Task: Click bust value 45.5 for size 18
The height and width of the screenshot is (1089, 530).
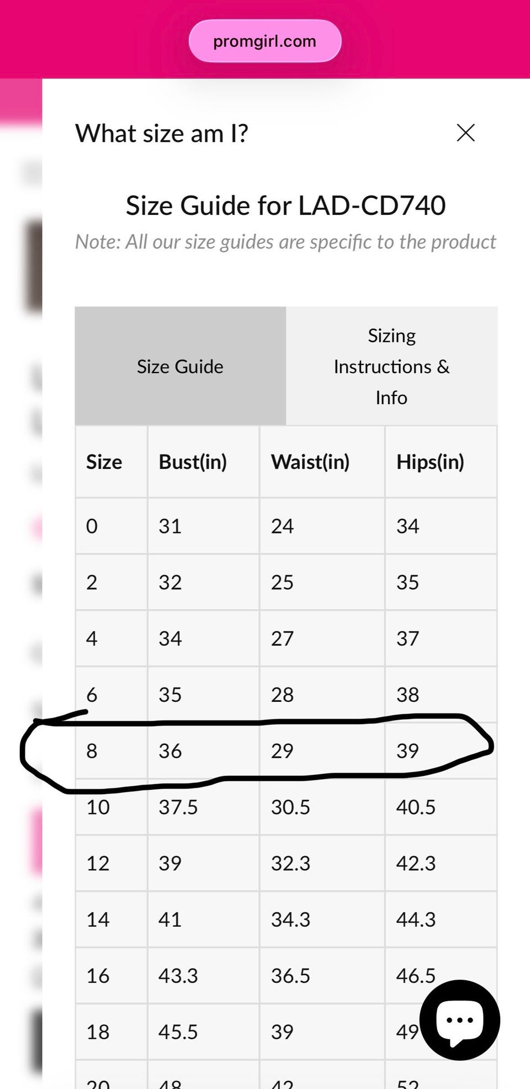Action: click(x=178, y=1032)
